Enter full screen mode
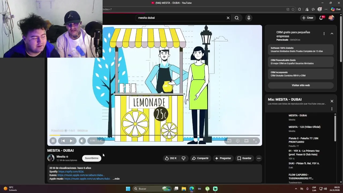 pos(255,141)
